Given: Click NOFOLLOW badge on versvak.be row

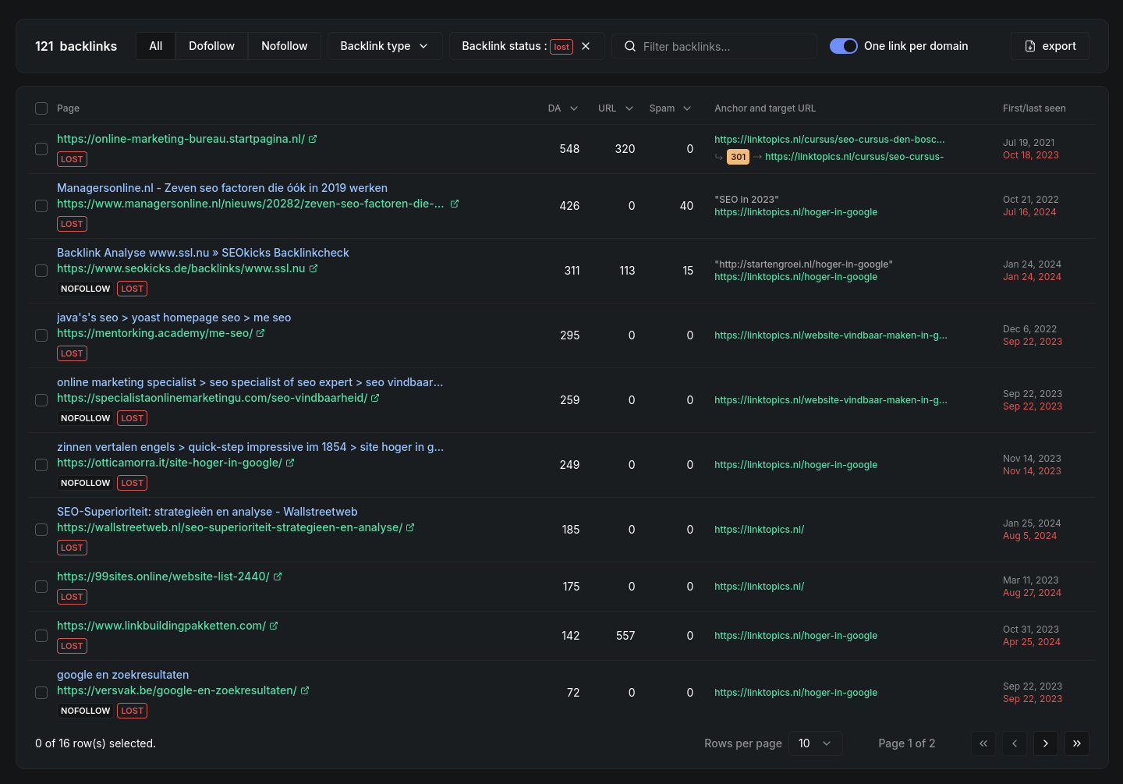Looking at the screenshot, I should 85,711.
